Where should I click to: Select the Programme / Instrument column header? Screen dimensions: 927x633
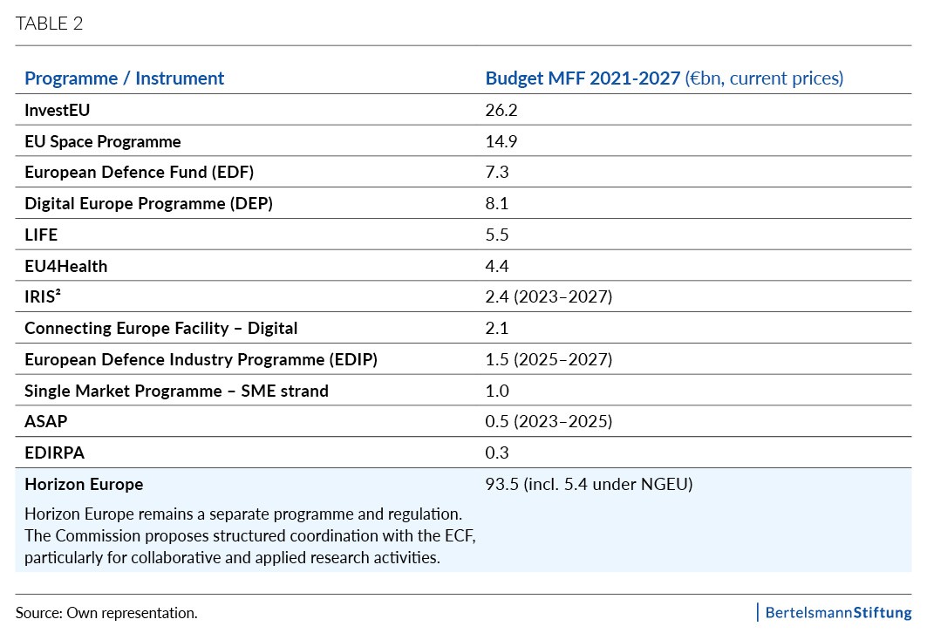124,78
